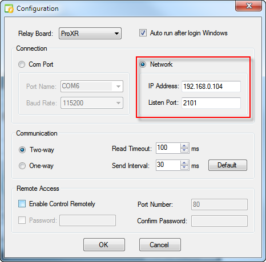Select the Com Port radio button
Screen dimensions: 266x262
[22, 64]
